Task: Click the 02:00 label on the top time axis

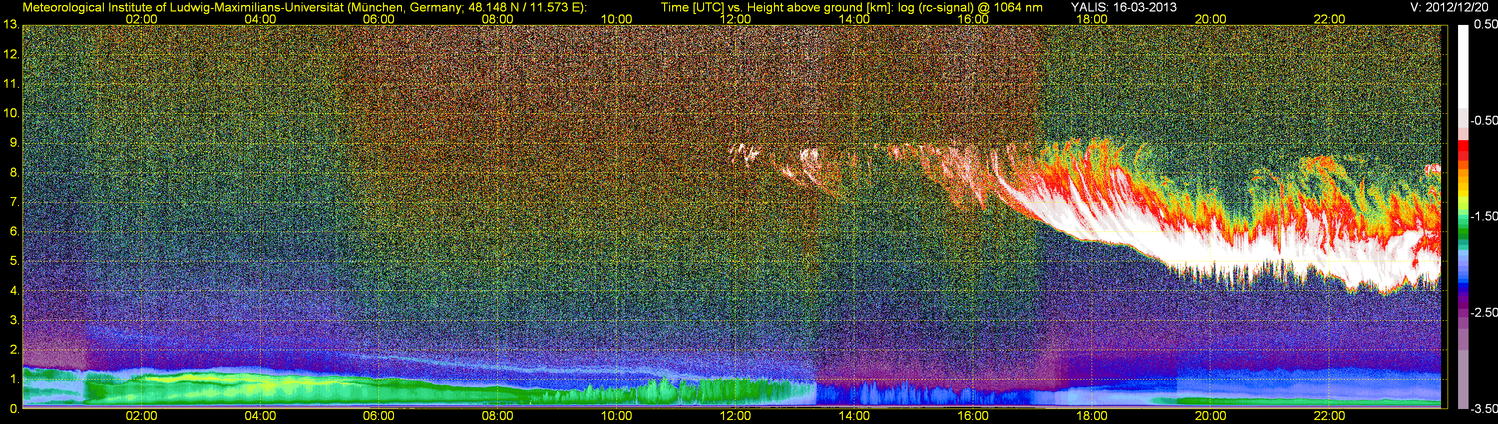Action: pyautogui.click(x=141, y=19)
